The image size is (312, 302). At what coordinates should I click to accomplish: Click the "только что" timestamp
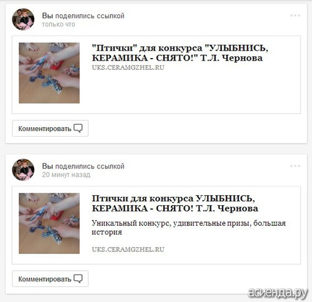[59, 24]
